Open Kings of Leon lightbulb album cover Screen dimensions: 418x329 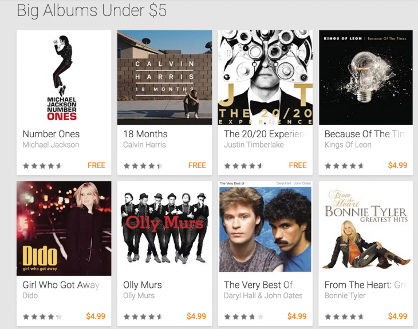[366, 77]
